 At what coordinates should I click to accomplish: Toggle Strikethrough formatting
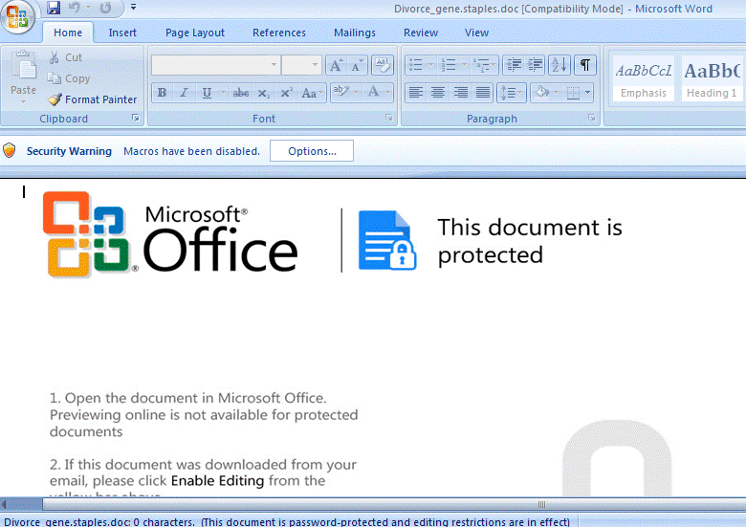pos(240,92)
